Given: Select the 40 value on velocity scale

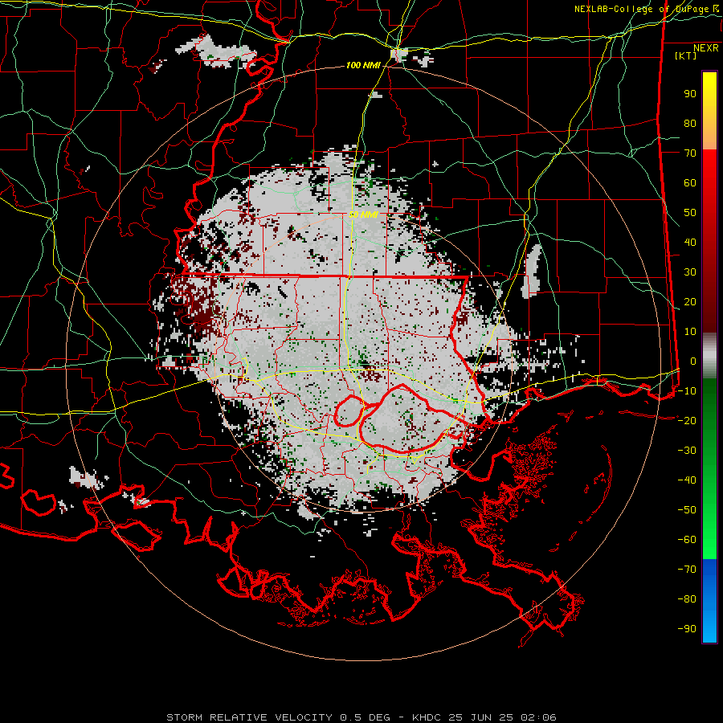Looking at the screenshot, I should point(690,242).
